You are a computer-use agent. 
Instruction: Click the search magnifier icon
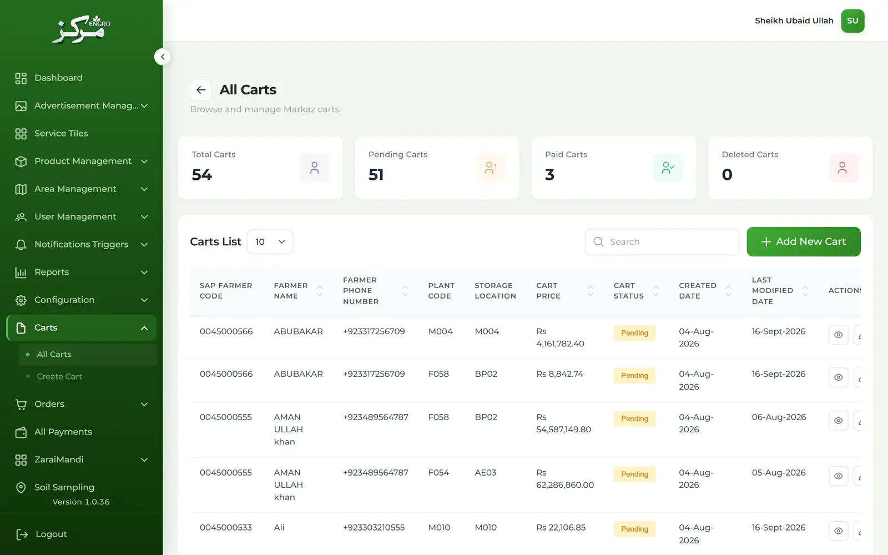click(598, 242)
